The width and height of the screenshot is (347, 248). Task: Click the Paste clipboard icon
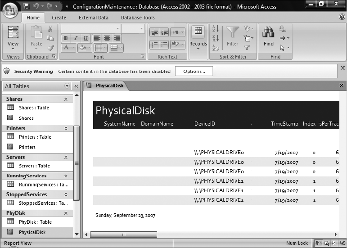(x=36, y=33)
